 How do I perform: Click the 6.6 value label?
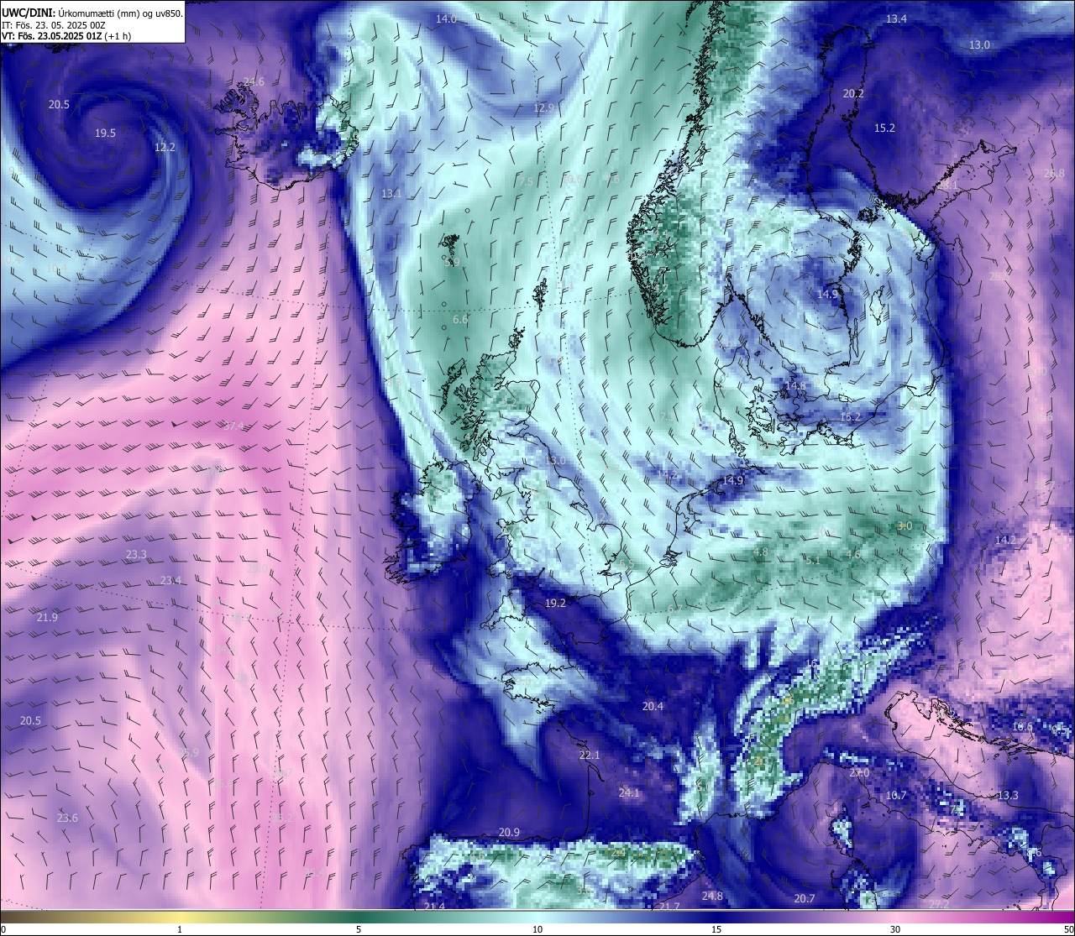(x=460, y=320)
